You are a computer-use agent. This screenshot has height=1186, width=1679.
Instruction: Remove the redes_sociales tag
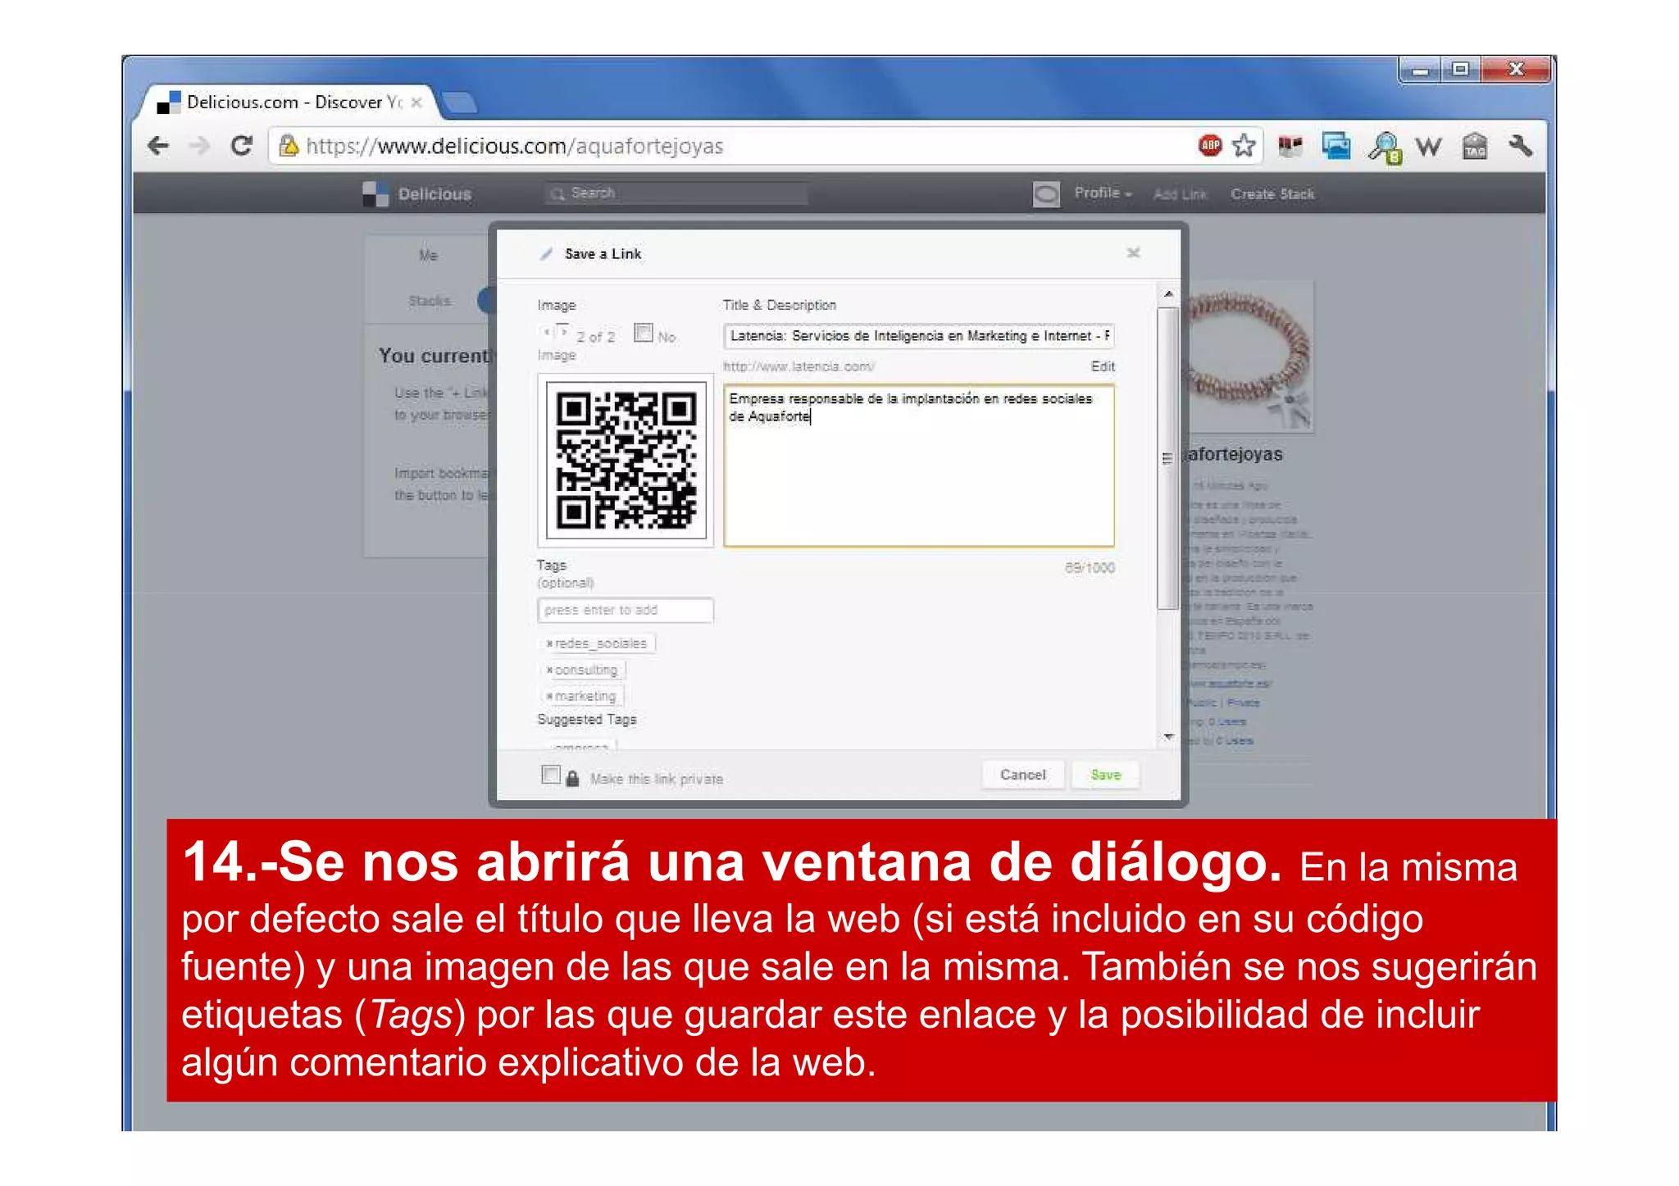pyautogui.click(x=549, y=644)
